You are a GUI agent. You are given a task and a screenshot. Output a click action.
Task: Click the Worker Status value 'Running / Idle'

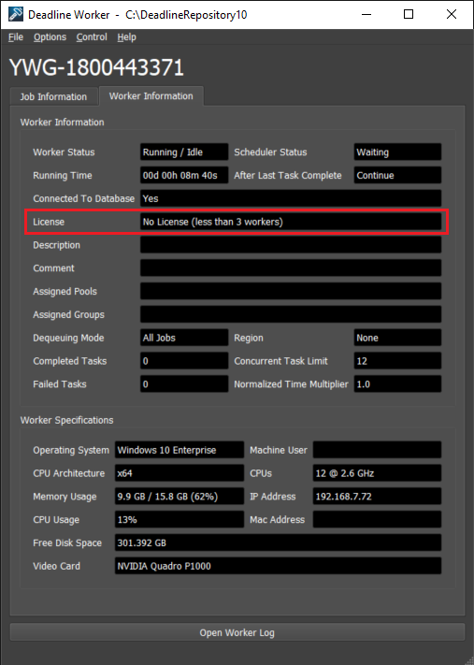click(x=184, y=152)
